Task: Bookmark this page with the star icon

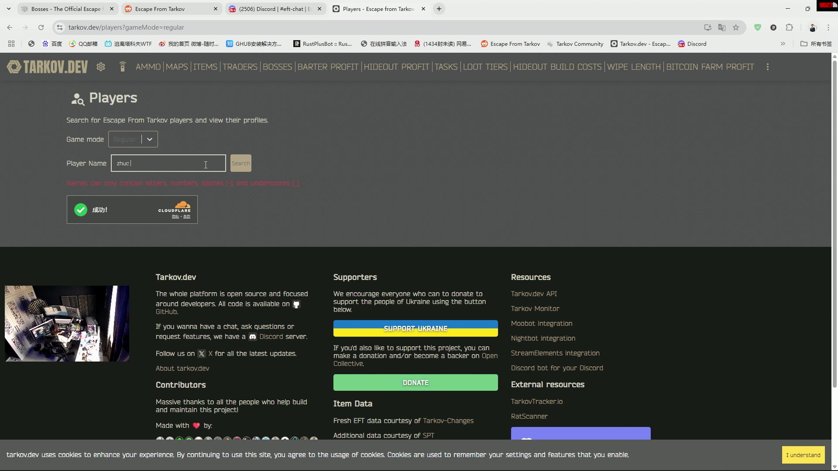Action: pyautogui.click(x=736, y=27)
